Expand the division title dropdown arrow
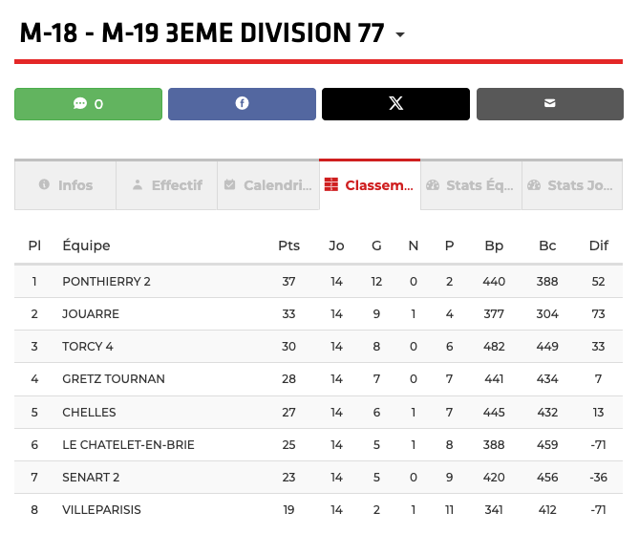 [x=400, y=35]
